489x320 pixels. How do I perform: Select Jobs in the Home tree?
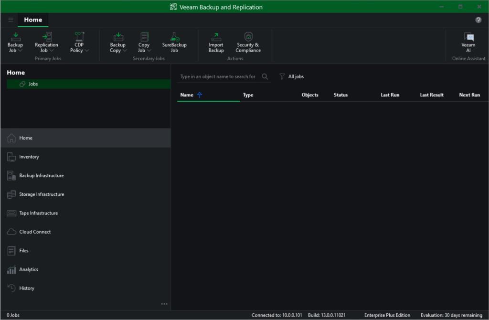33,84
